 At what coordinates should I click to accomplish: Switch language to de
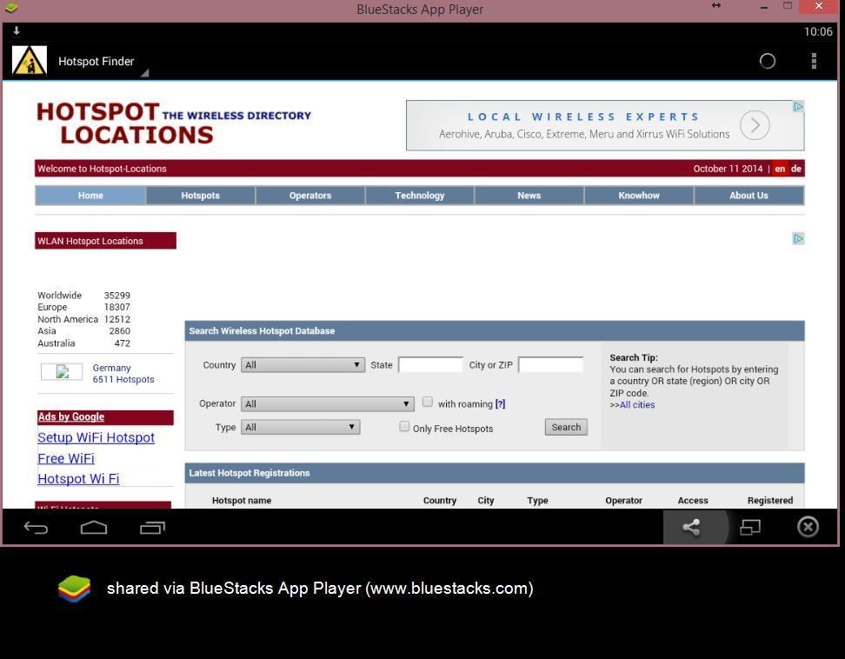(x=795, y=169)
